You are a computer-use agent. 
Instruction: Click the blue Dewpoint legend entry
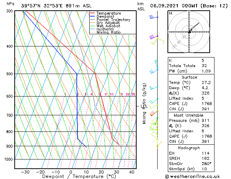pyautogui.click(x=109, y=17)
